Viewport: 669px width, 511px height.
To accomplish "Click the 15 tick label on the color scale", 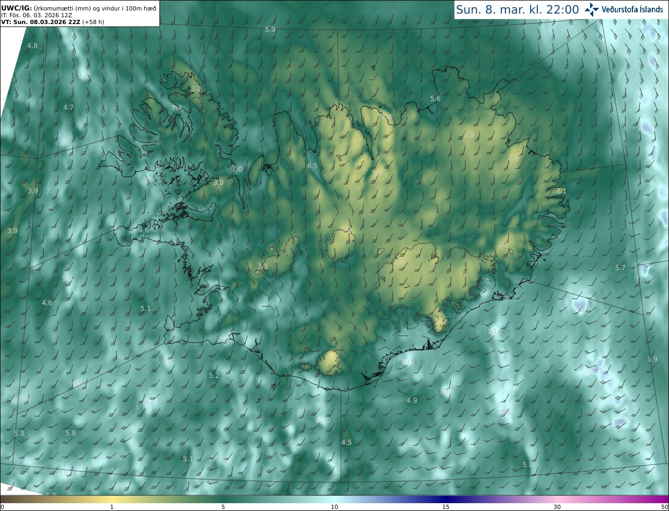I will pos(446,507).
